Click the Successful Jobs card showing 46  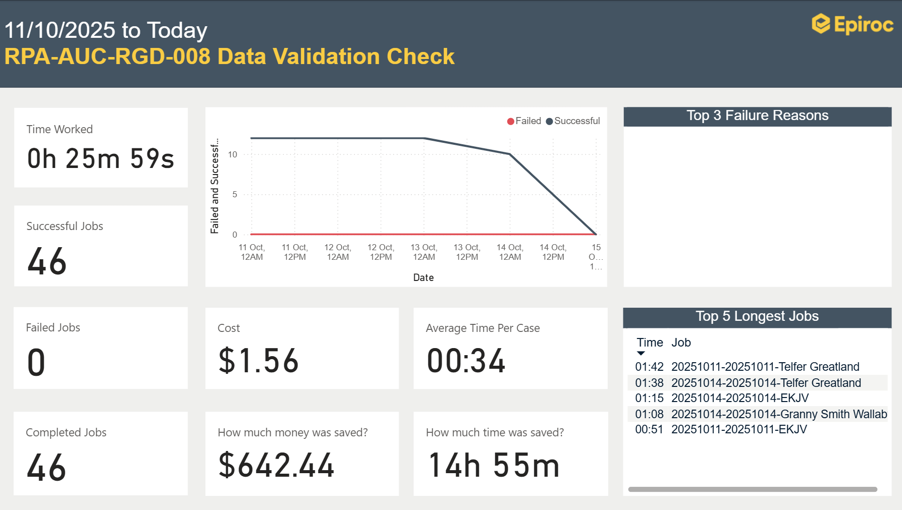(101, 246)
